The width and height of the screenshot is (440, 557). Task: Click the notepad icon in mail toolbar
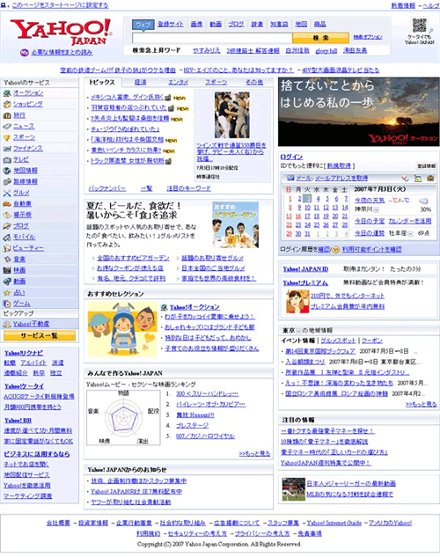[x=418, y=179]
